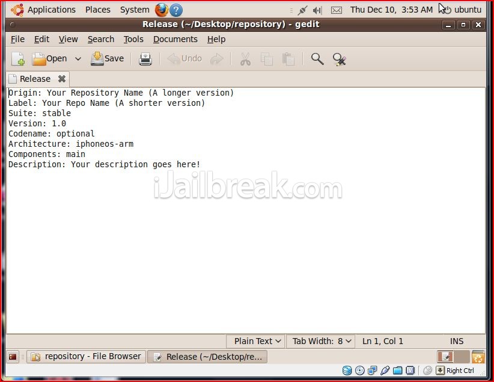The image size is (494, 382).
Task: Place cursor on "Architecture: iphoneos-arm" line
Action: point(71,144)
